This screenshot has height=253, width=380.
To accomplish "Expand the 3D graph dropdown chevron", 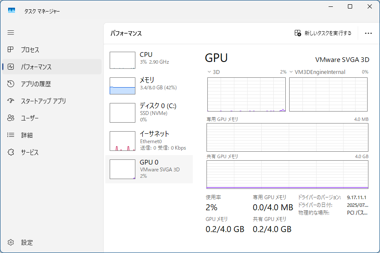I will (x=209, y=72).
